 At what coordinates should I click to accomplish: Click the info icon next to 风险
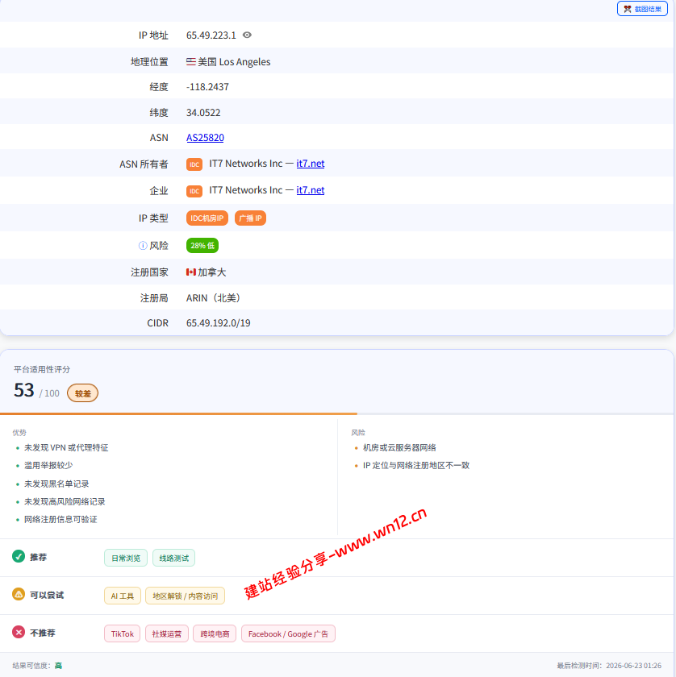coord(143,246)
